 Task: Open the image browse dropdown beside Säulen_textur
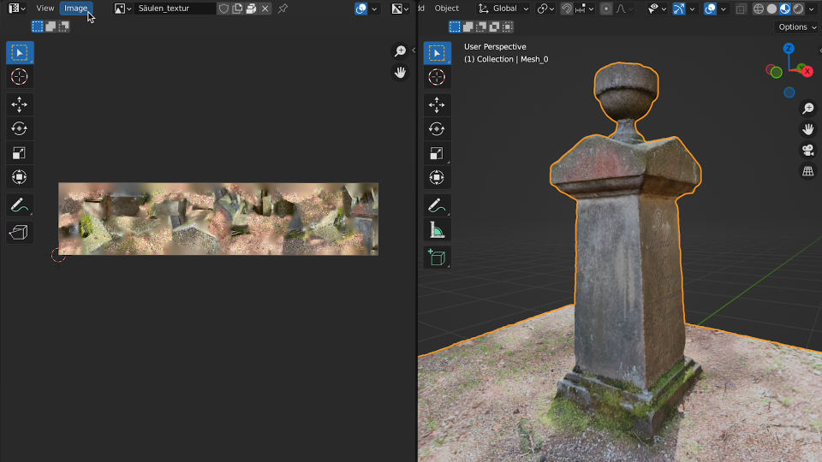pyautogui.click(x=123, y=9)
